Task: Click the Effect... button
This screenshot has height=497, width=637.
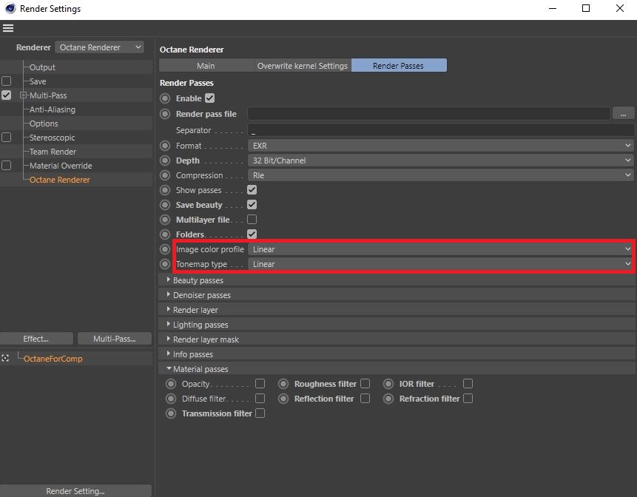Action: 36,339
